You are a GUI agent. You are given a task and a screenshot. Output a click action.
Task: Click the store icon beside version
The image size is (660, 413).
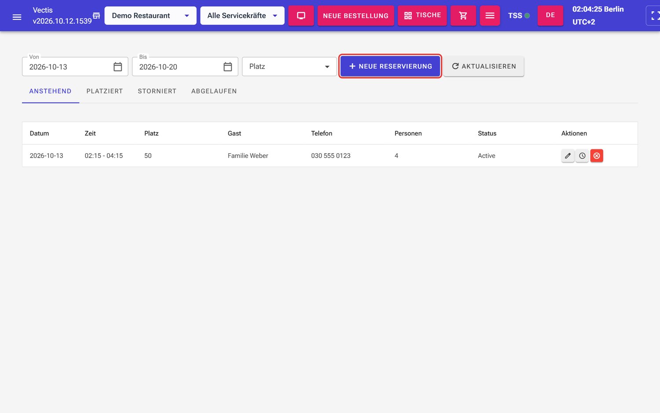pos(96,15)
